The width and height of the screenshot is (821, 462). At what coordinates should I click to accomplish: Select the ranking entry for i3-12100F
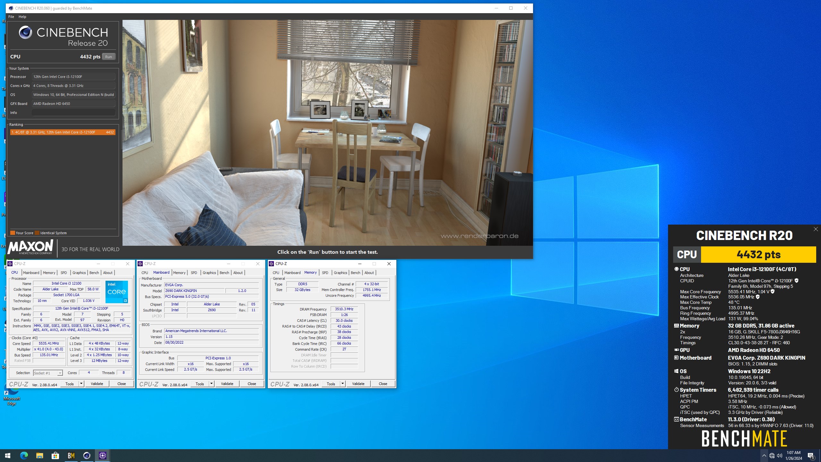(63, 132)
